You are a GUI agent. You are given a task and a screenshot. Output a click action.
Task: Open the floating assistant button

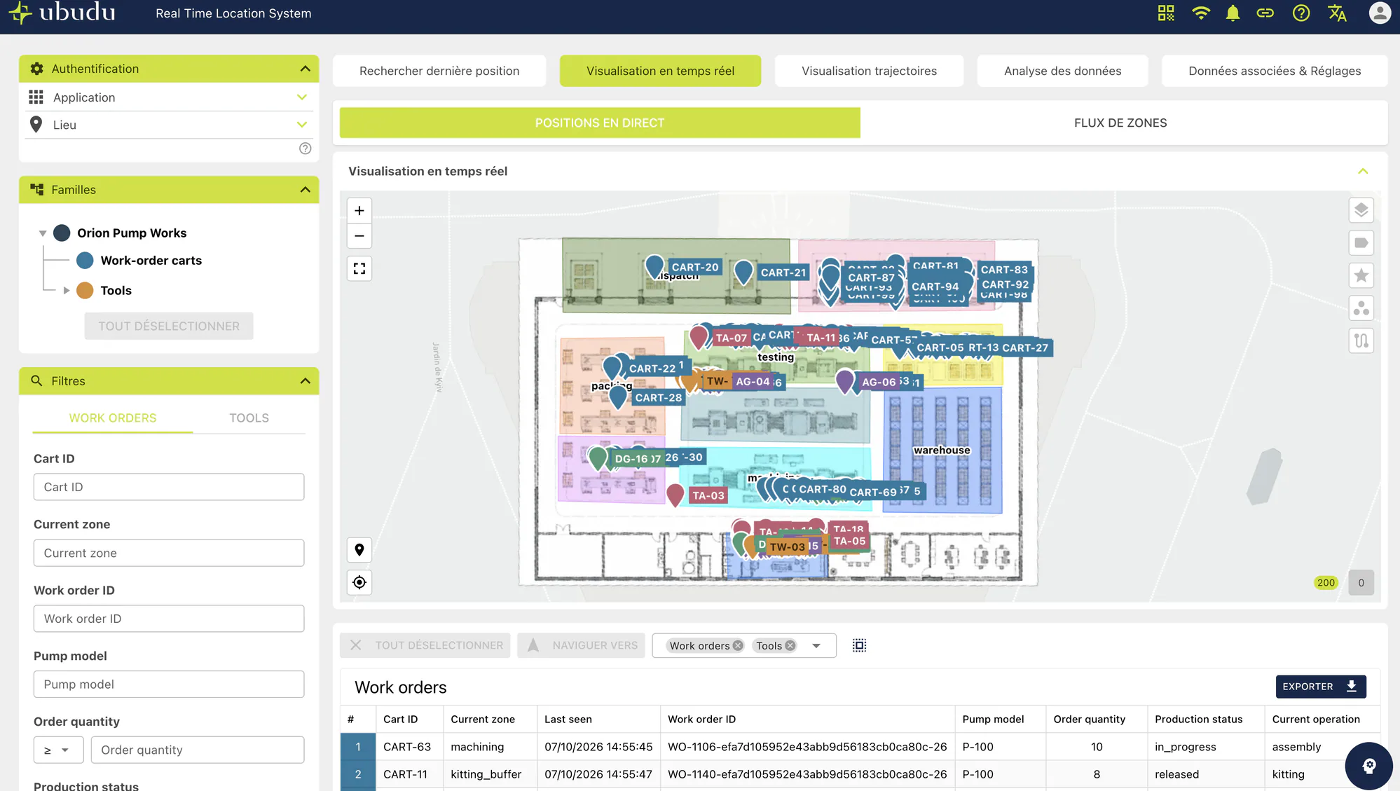pyautogui.click(x=1368, y=766)
